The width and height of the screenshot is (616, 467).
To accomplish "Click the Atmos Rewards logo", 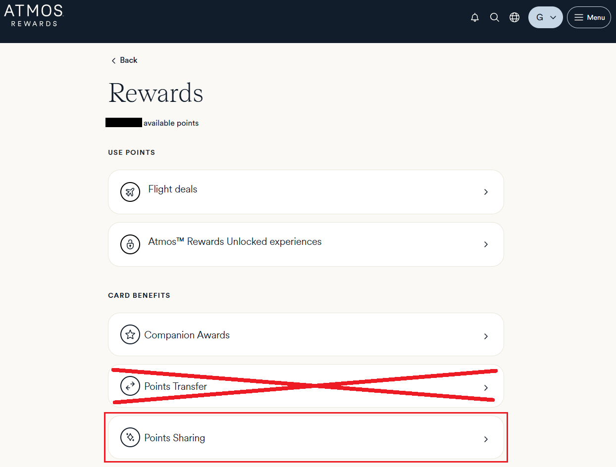I will (x=34, y=15).
